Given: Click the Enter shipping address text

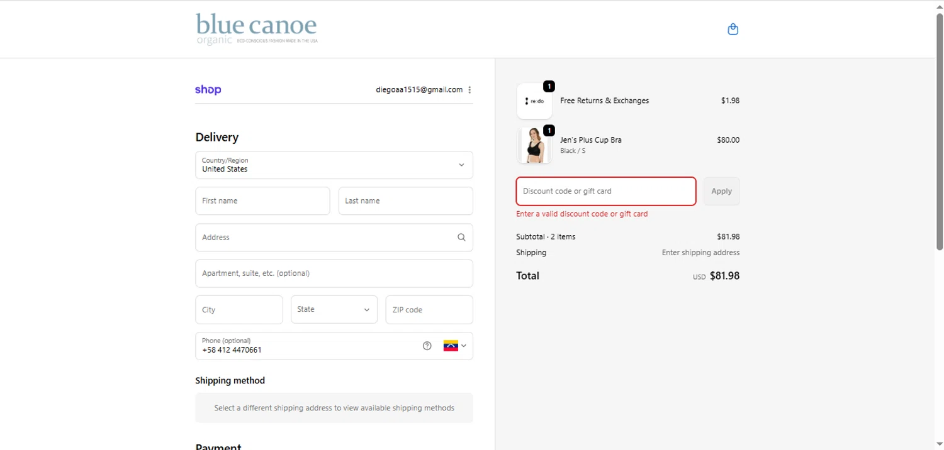Looking at the screenshot, I should 700,253.
